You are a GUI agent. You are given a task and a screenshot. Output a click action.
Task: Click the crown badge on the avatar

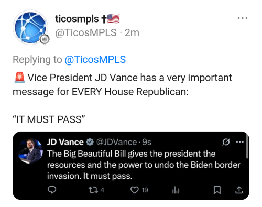coord(45,39)
